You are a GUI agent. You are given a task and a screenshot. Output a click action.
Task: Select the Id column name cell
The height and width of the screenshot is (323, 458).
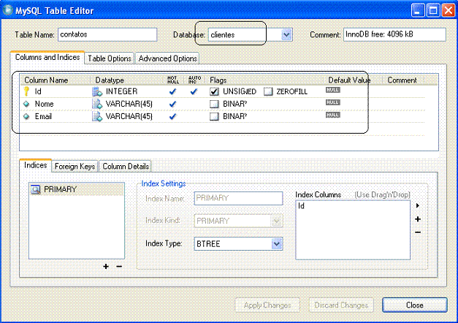[38, 91]
